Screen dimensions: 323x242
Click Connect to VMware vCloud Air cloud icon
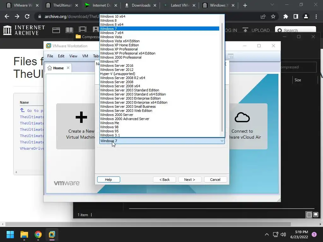[242, 118]
